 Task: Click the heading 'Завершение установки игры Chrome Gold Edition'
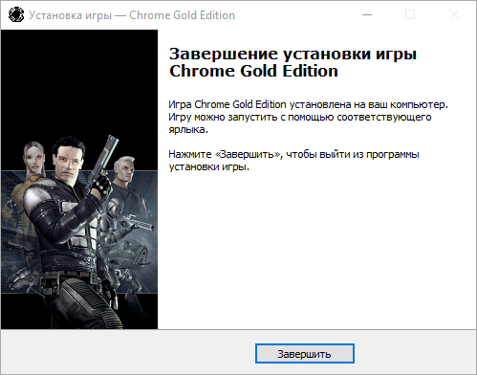click(x=293, y=62)
